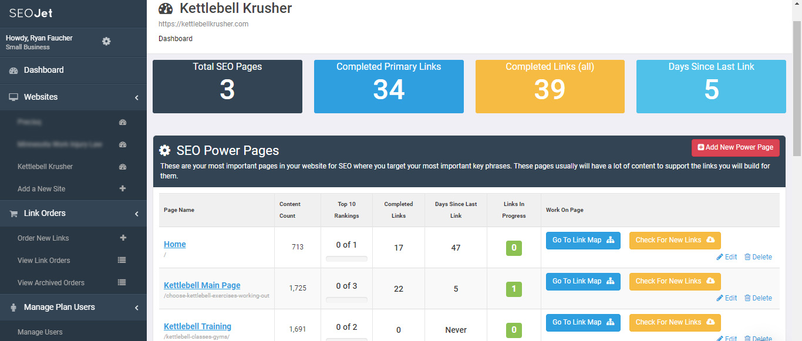The width and height of the screenshot is (802, 341).
Task: Click content count value 1,725
Action: pos(298,288)
